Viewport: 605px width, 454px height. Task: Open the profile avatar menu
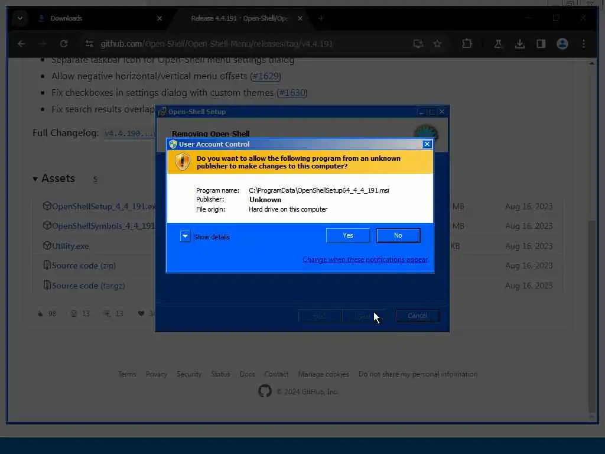click(562, 44)
